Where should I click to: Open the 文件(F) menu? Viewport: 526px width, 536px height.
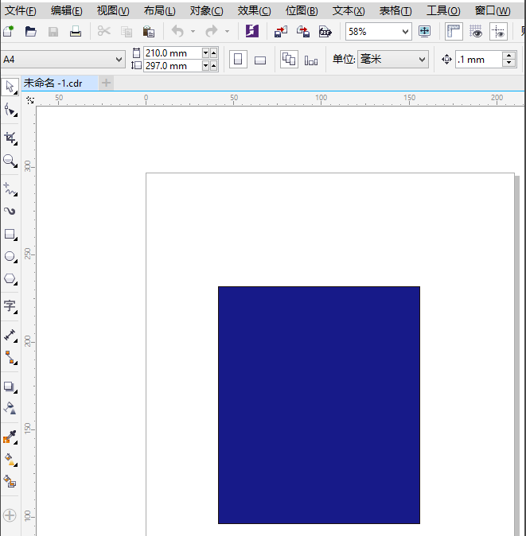(x=21, y=11)
